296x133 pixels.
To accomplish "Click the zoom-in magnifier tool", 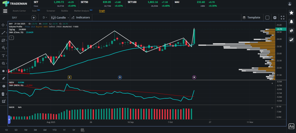I will click(x=3, y=63).
